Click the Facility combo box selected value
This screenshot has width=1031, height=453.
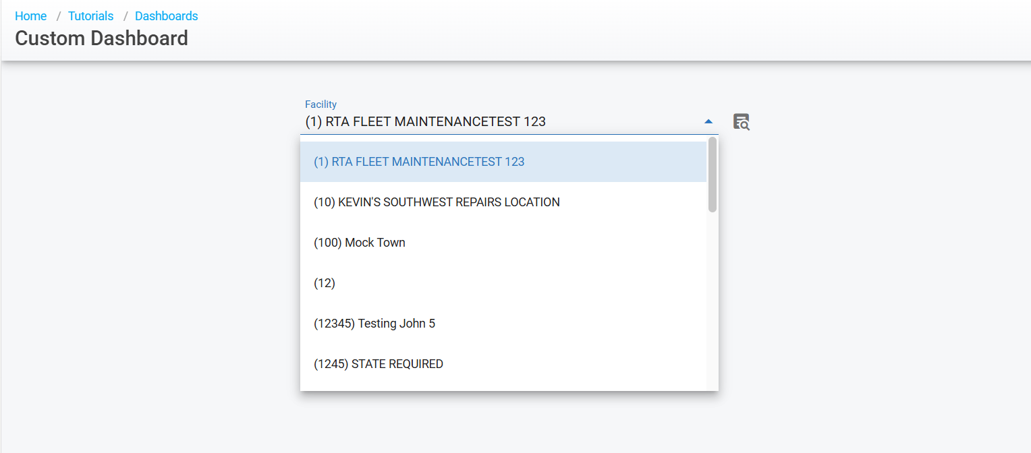click(x=425, y=122)
